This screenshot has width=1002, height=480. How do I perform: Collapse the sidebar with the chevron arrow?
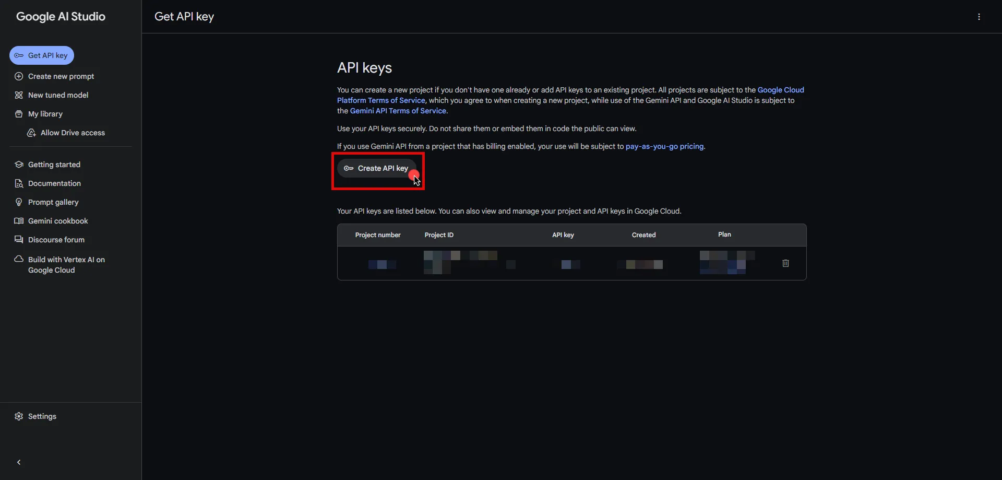point(19,462)
